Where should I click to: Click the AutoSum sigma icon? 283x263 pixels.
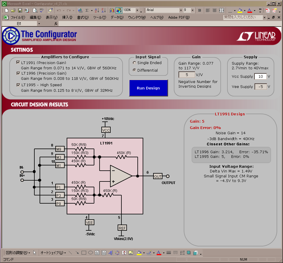coord(87,10)
